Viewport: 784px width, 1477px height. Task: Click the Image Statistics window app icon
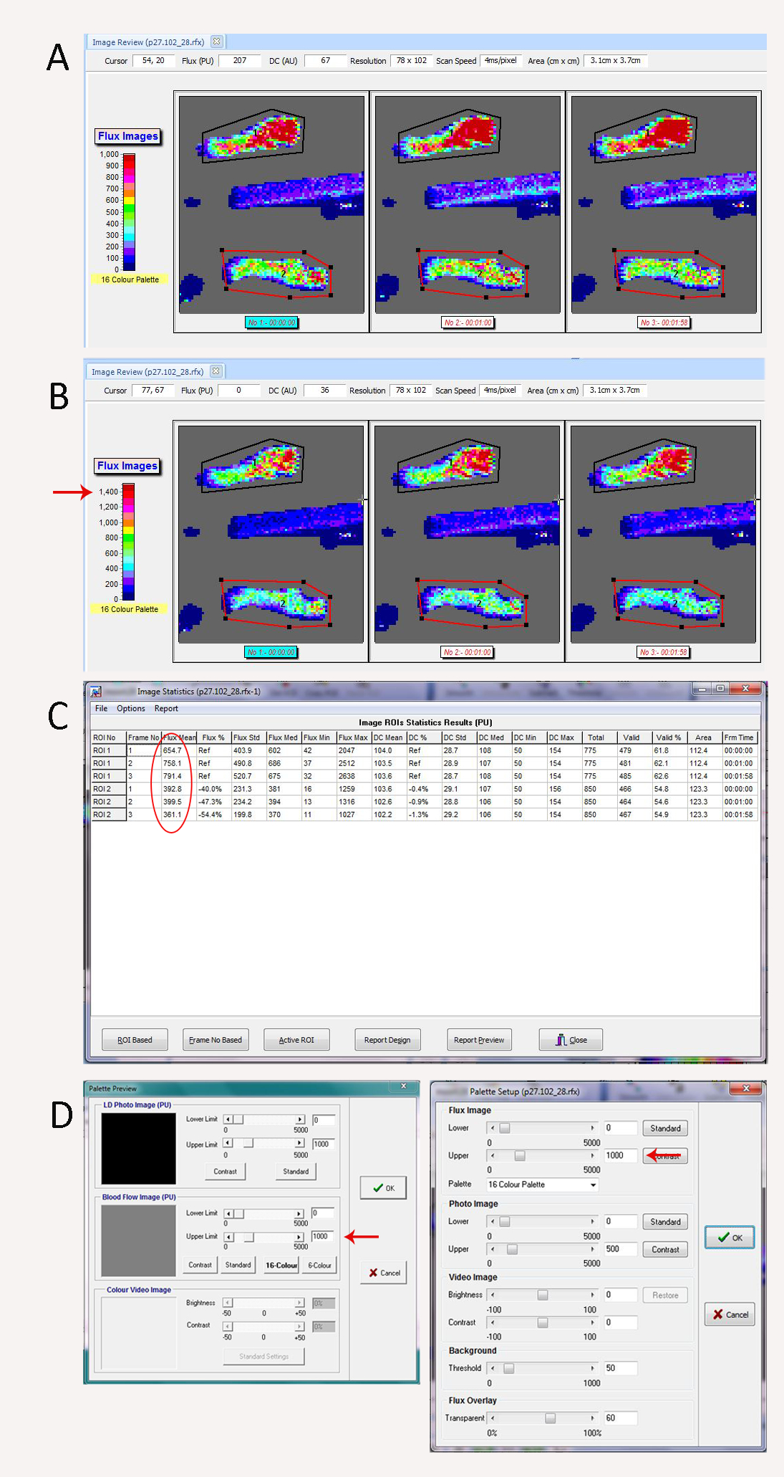tap(95, 692)
